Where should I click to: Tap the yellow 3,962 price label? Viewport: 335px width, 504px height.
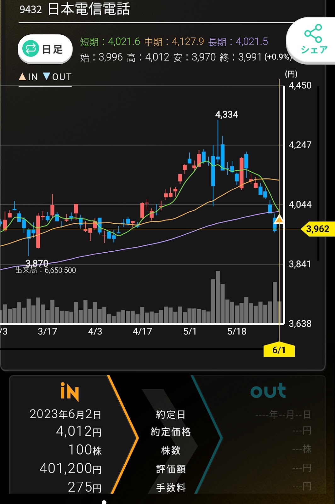pos(317,229)
